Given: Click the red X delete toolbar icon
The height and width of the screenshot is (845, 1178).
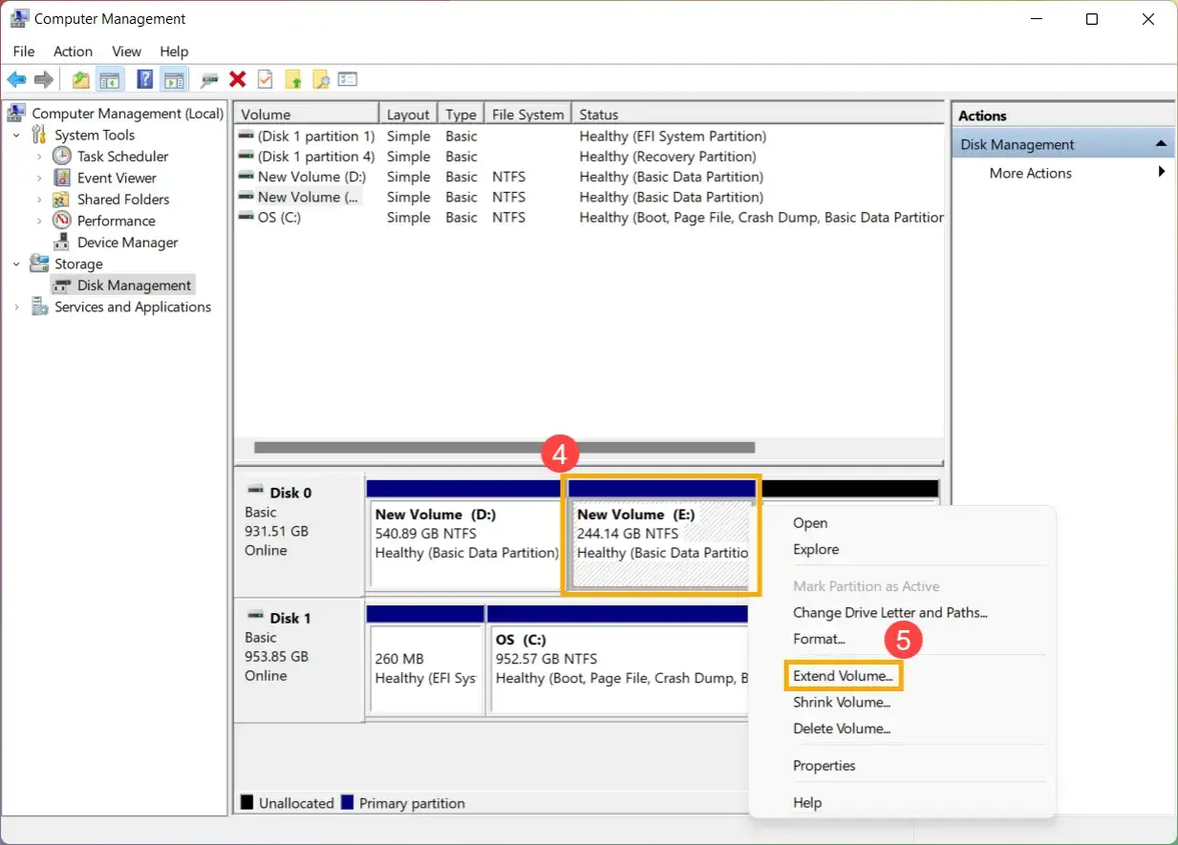Looking at the screenshot, I should coord(238,79).
